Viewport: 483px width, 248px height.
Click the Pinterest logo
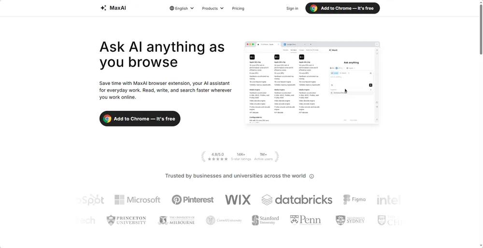pos(193,200)
